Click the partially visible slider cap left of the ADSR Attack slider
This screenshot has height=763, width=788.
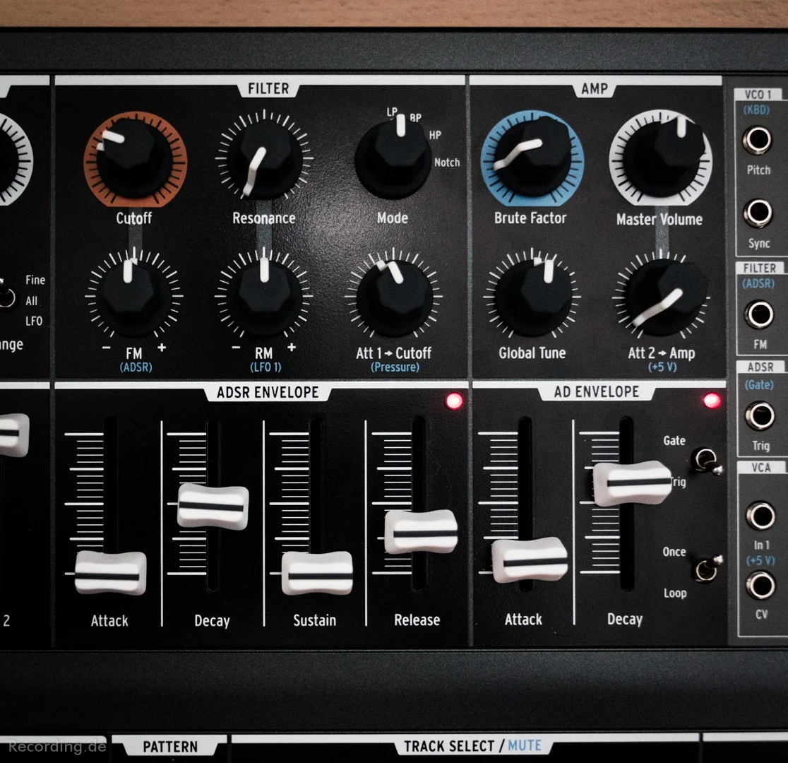pos(13,434)
